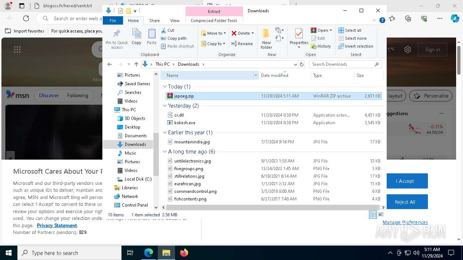
Task: Click Personalise button on MSN
Action: [x=431, y=96]
